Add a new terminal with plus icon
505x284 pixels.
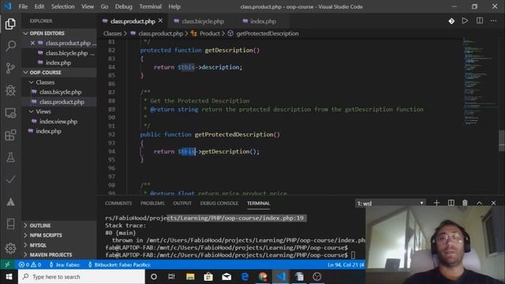coord(436,203)
